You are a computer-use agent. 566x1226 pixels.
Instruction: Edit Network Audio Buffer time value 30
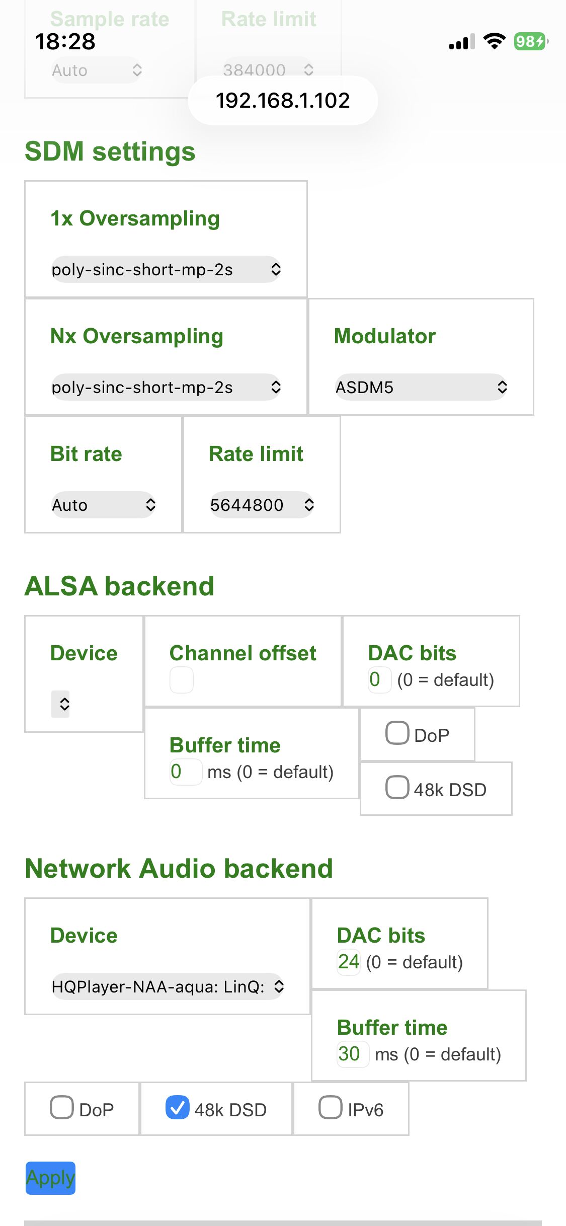point(349,1054)
